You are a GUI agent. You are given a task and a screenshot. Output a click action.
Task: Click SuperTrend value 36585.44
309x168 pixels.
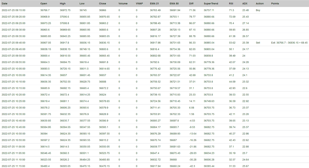coord(209,166)
